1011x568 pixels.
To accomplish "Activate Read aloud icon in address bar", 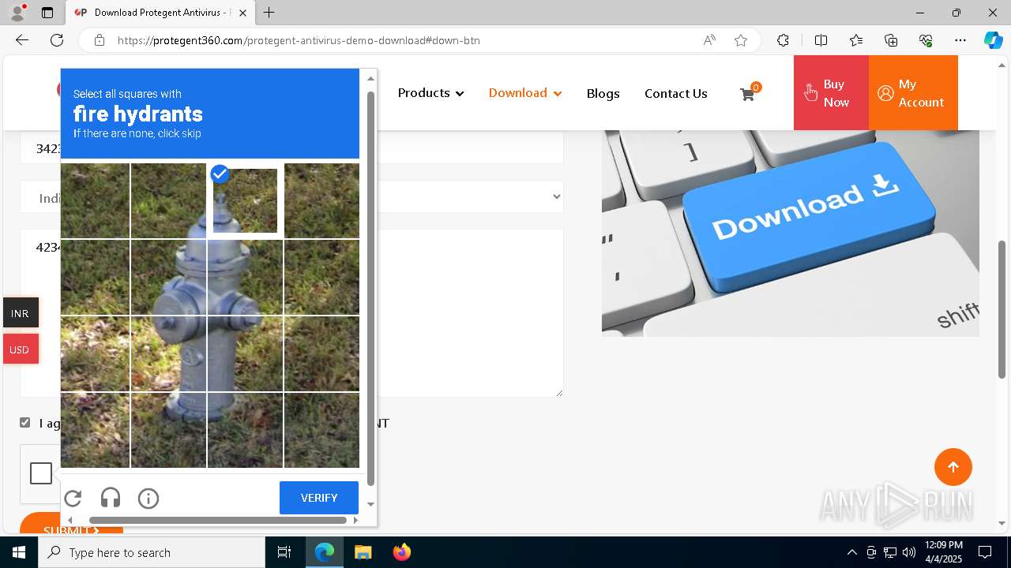I will click(x=709, y=40).
